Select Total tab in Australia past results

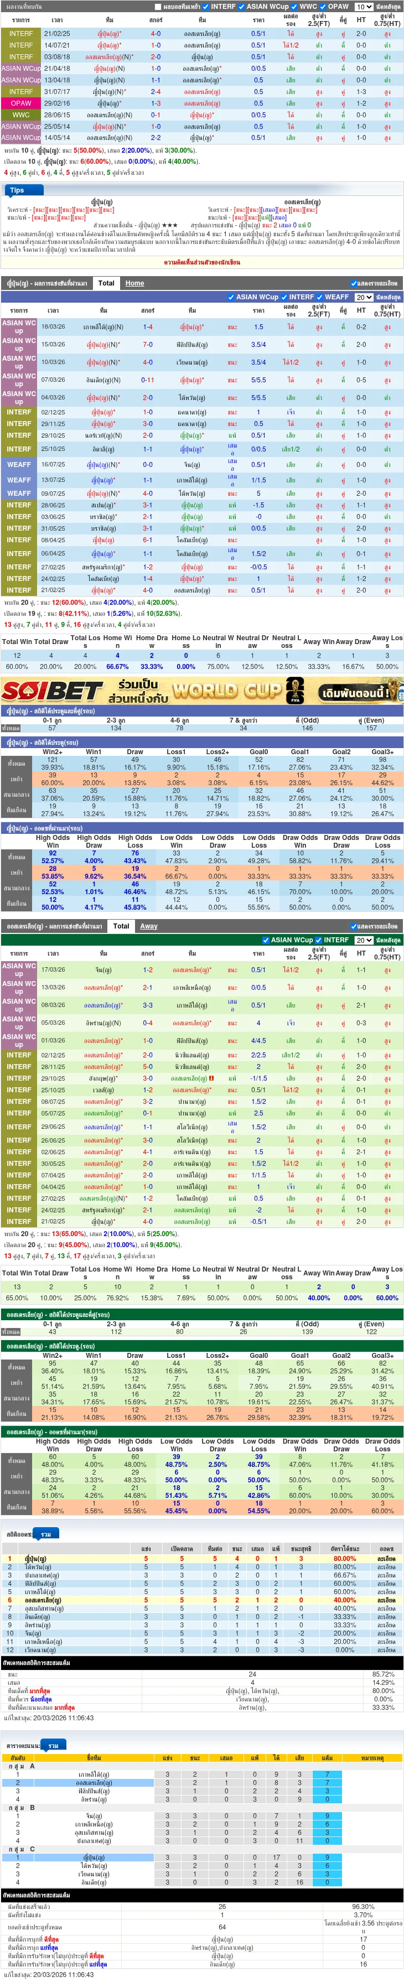point(121,926)
